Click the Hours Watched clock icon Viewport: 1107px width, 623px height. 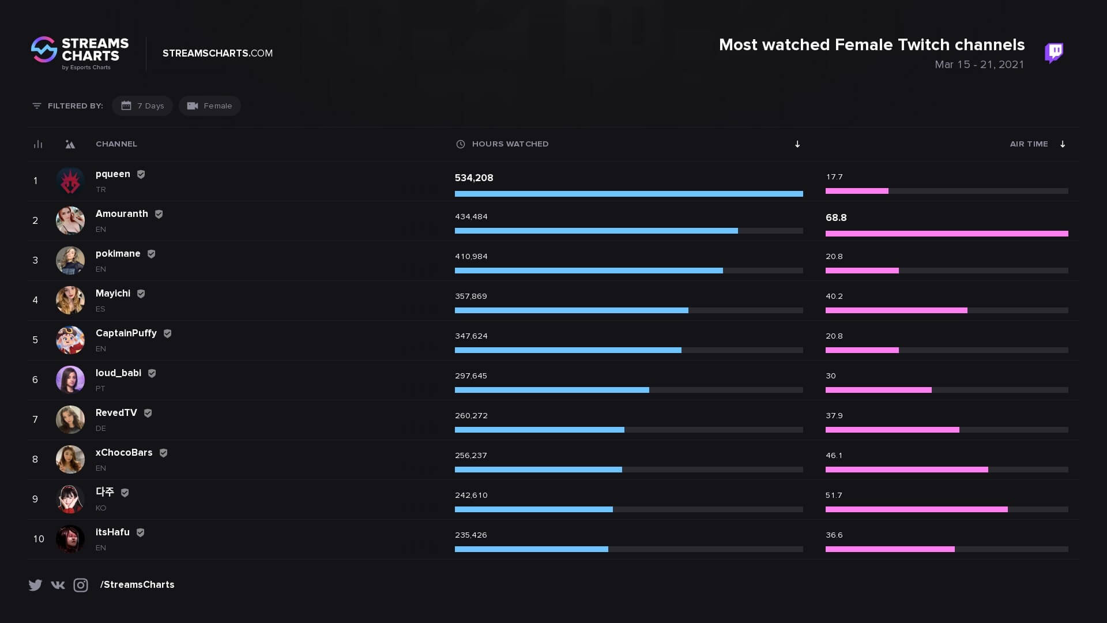tap(461, 144)
